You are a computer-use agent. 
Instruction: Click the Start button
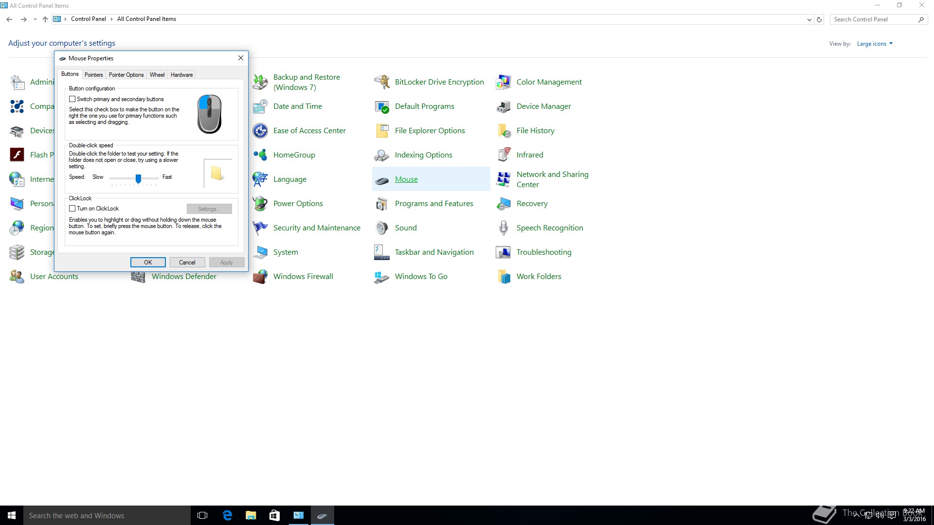[12, 515]
